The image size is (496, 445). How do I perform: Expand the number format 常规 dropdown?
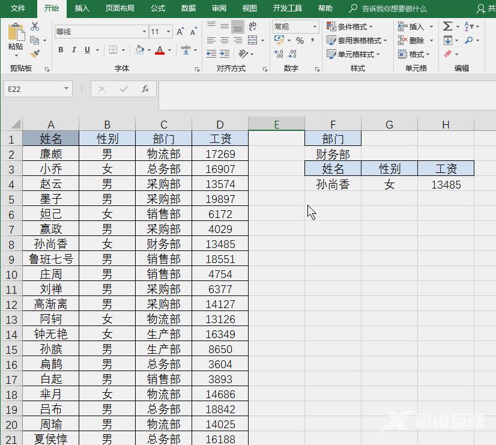(315, 26)
